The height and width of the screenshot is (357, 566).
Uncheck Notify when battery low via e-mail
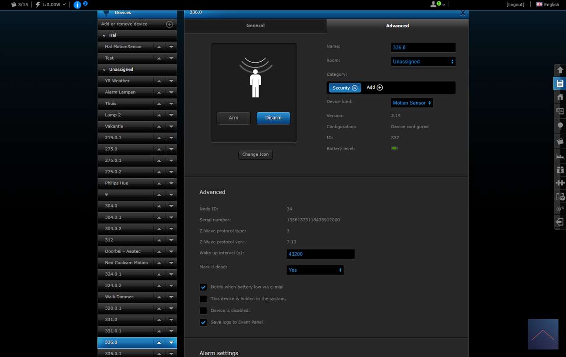point(203,287)
